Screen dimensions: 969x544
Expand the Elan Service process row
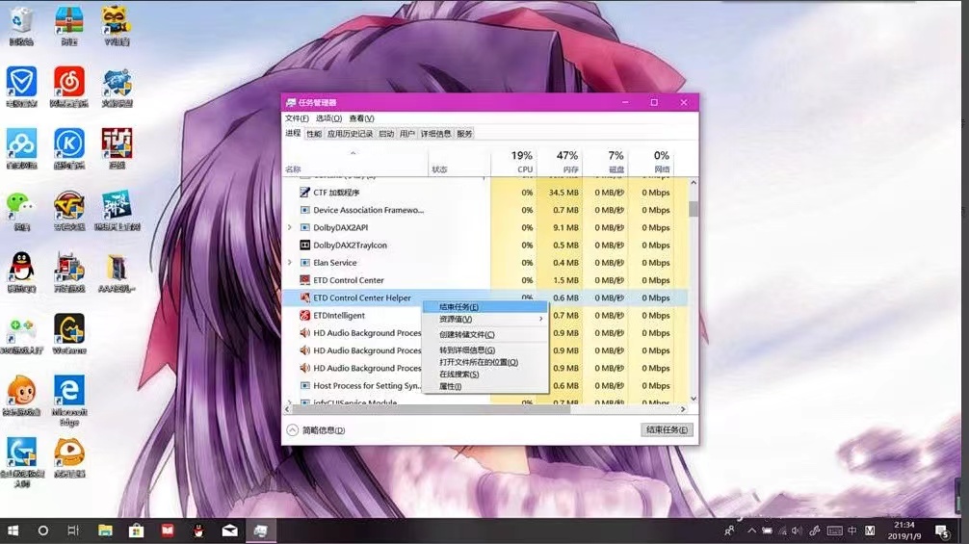[x=289, y=263]
